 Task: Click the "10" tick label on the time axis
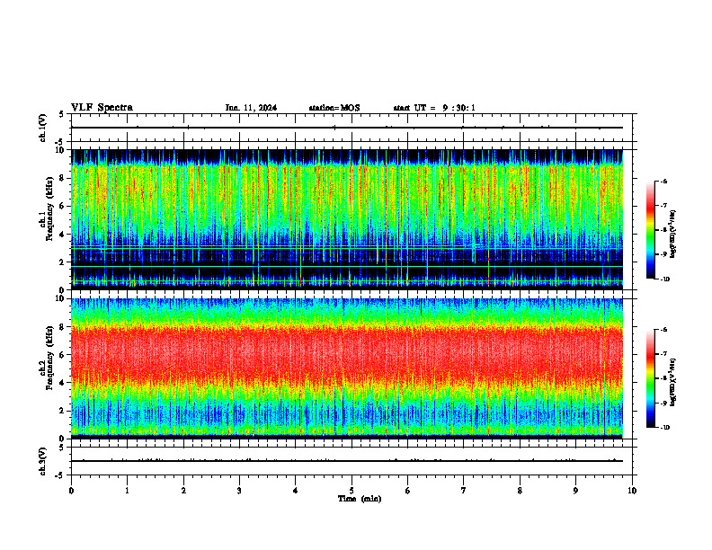(632, 491)
